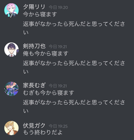134x140 pixels.
Task: Click the 今日 19:25 timestamp
Action: click(58, 126)
